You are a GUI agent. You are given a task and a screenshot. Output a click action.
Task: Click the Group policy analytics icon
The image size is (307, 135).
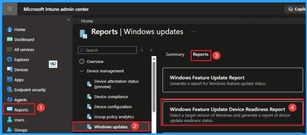(x=89, y=117)
